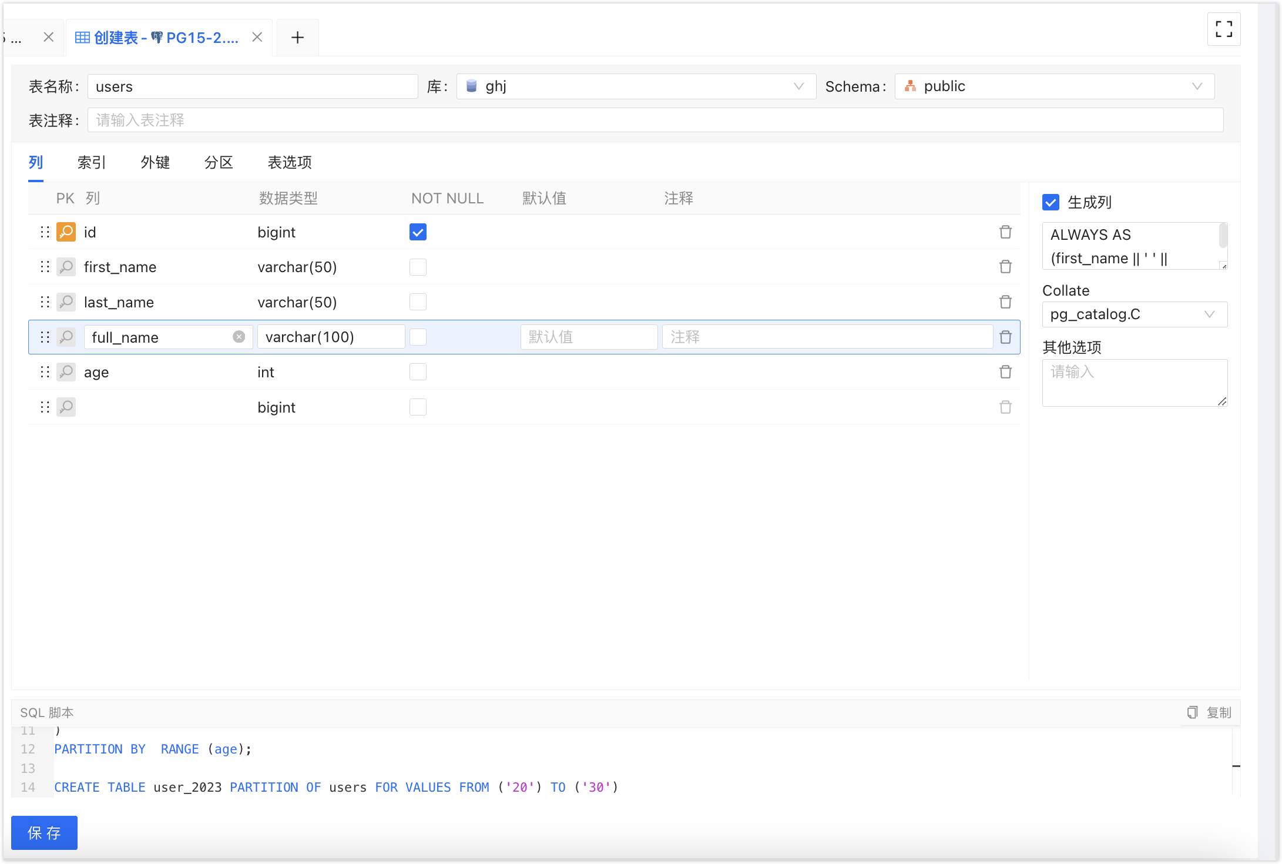This screenshot has width=1282, height=864.
Task: Delete the id column row
Action: pyautogui.click(x=1005, y=232)
